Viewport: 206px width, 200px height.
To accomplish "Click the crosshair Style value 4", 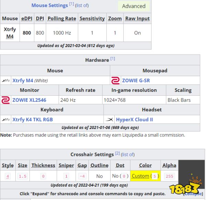I will (x=8, y=176).
